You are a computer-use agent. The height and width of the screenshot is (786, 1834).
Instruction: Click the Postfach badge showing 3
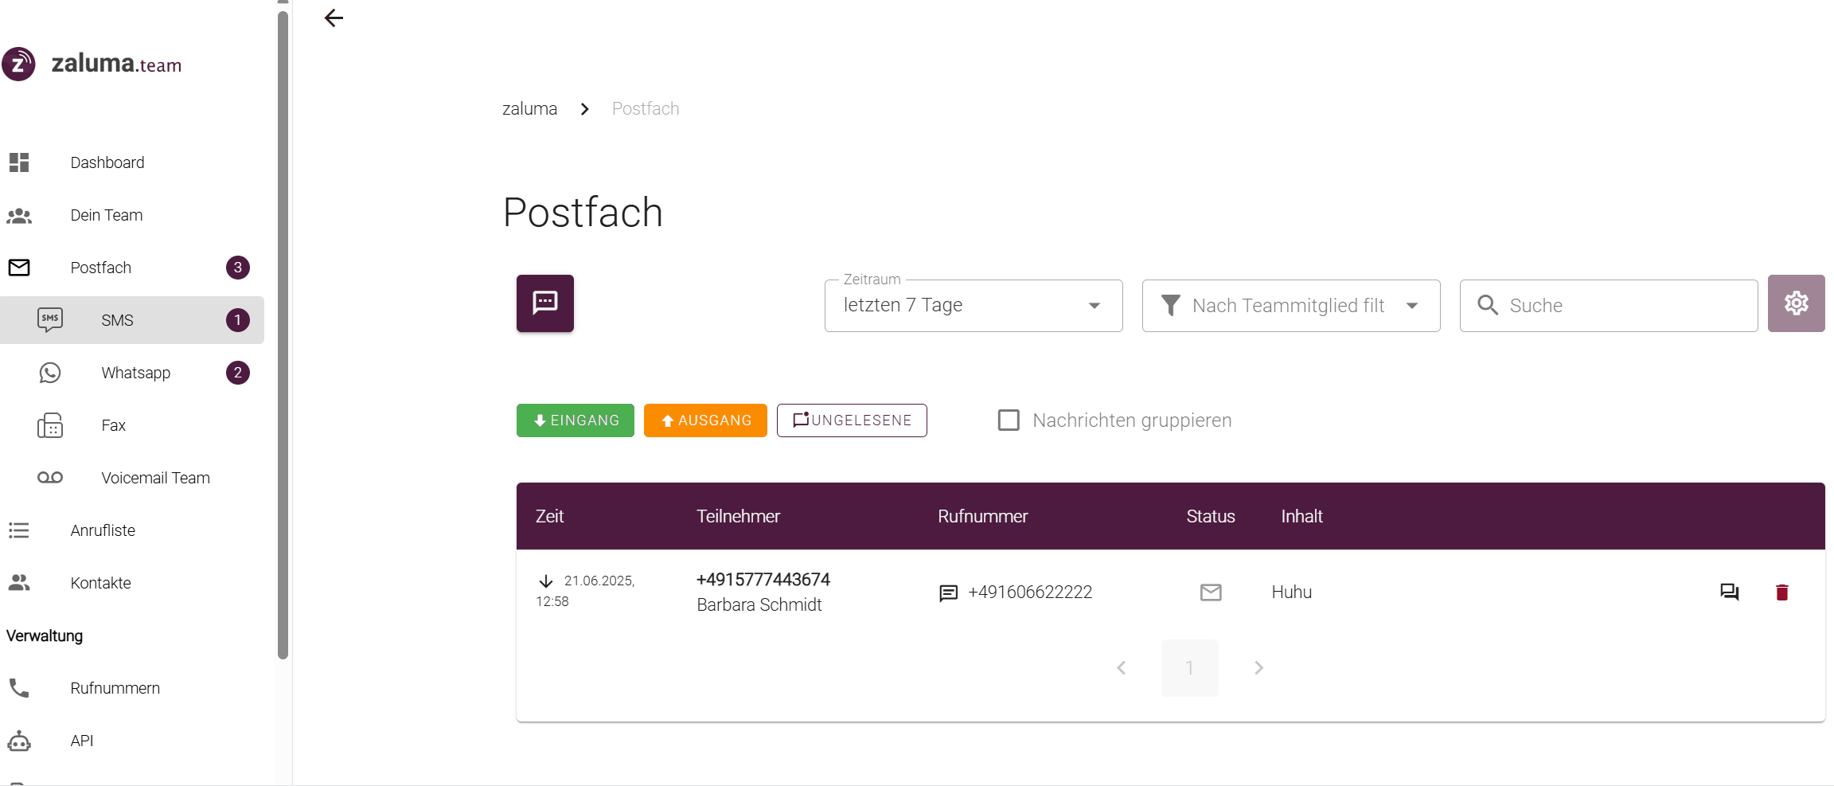[x=238, y=268]
